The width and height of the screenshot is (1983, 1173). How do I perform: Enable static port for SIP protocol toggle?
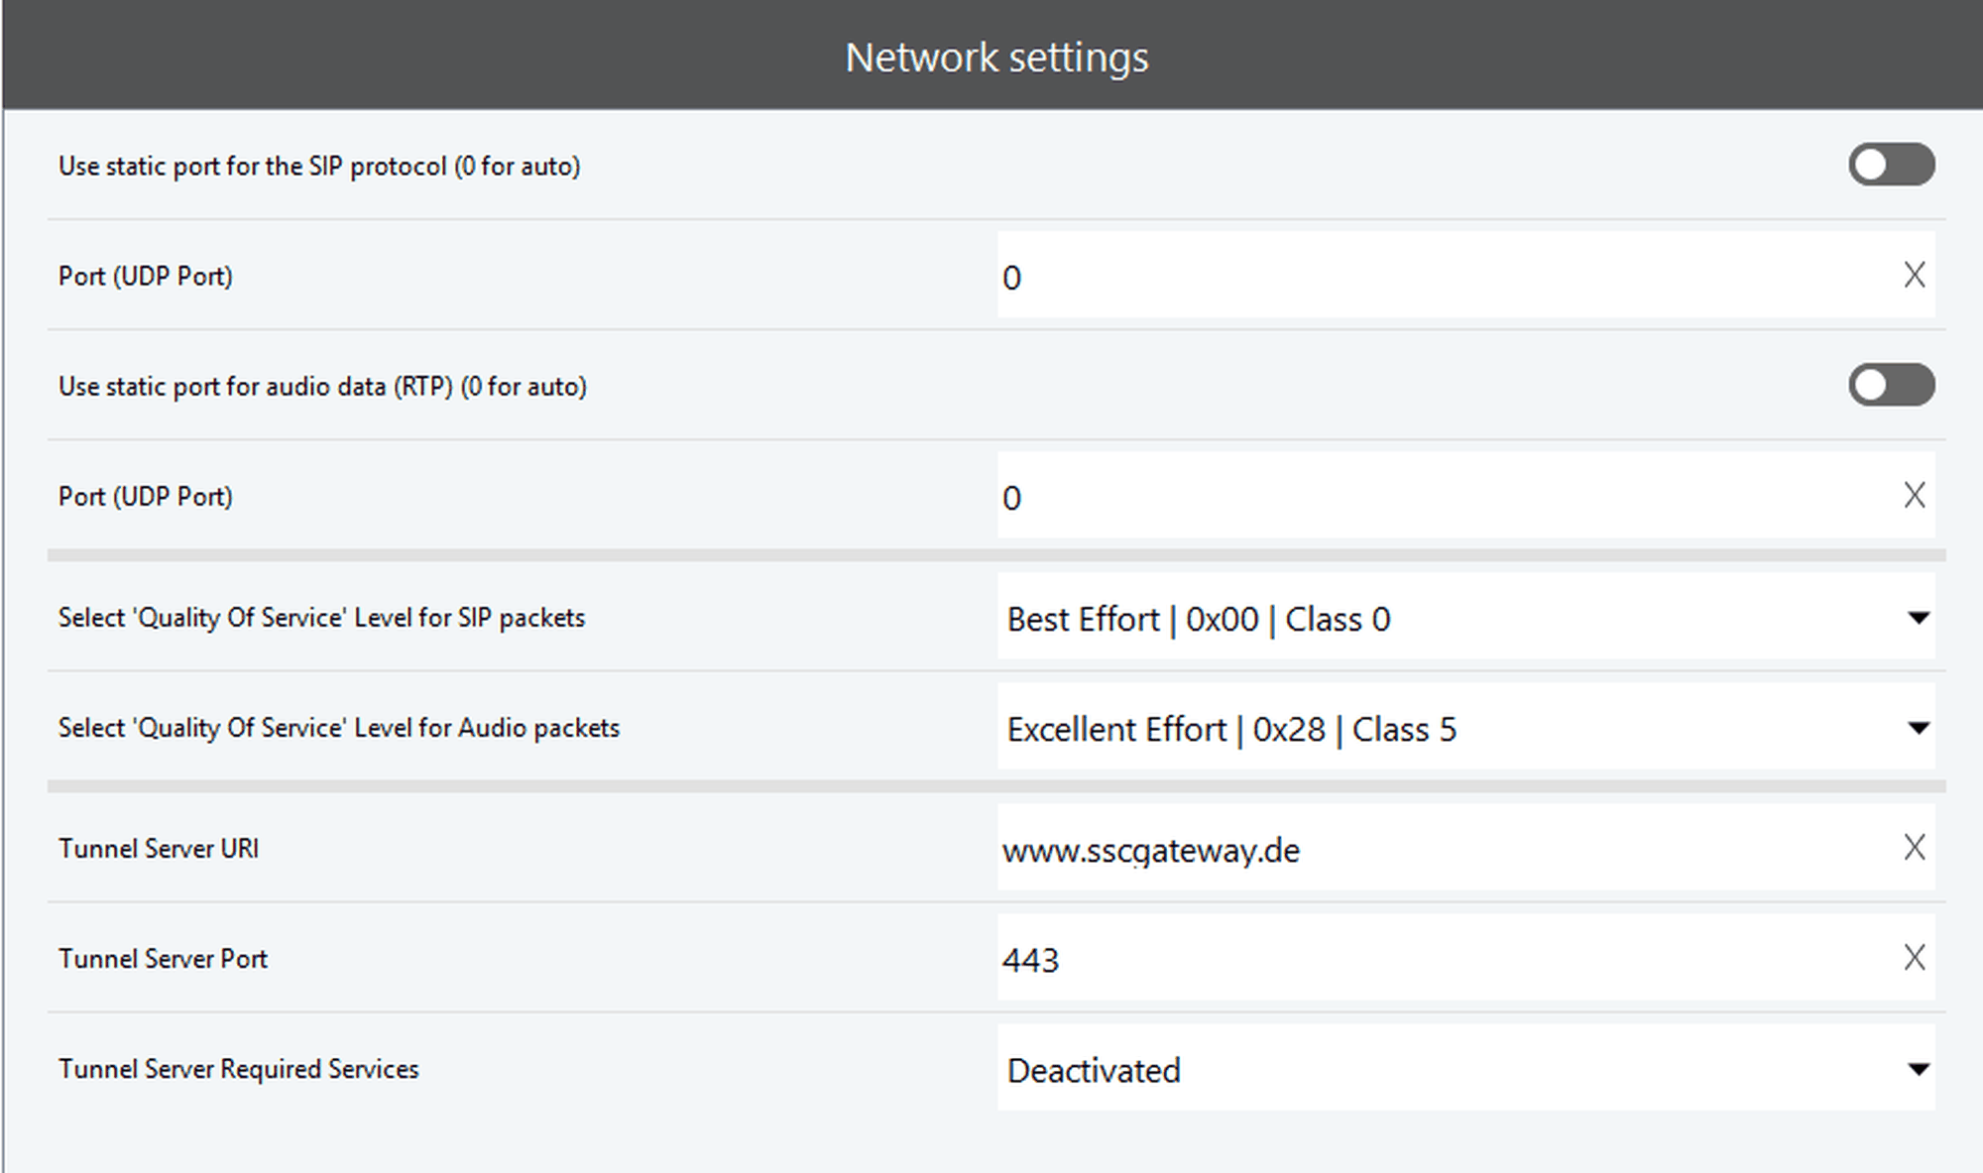(1890, 165)
